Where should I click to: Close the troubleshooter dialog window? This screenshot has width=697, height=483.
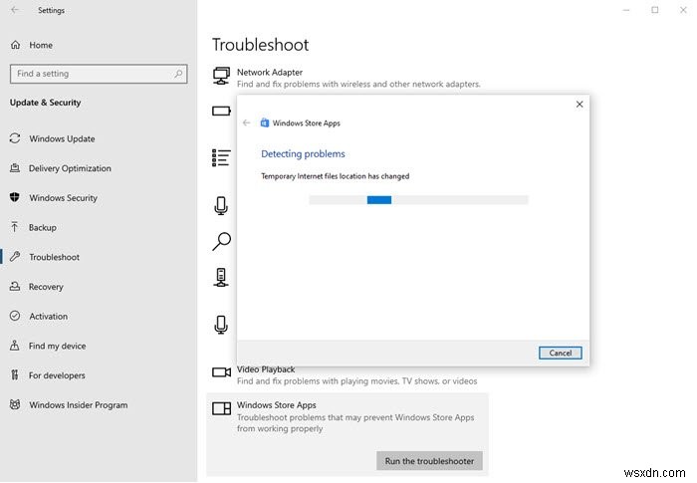click(x=580, y=105)
